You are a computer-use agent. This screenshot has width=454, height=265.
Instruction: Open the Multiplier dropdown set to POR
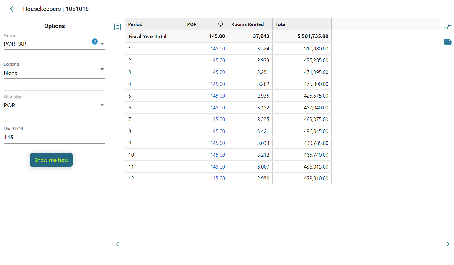point(54,105)
